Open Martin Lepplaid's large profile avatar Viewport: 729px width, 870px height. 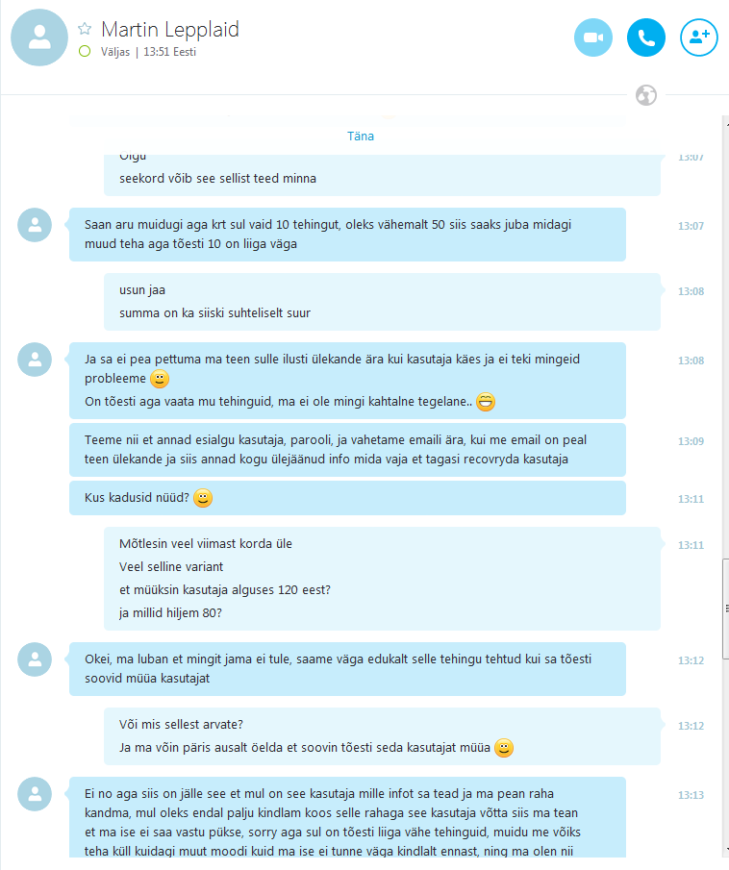pyautogui.click(x=39, y=37)
